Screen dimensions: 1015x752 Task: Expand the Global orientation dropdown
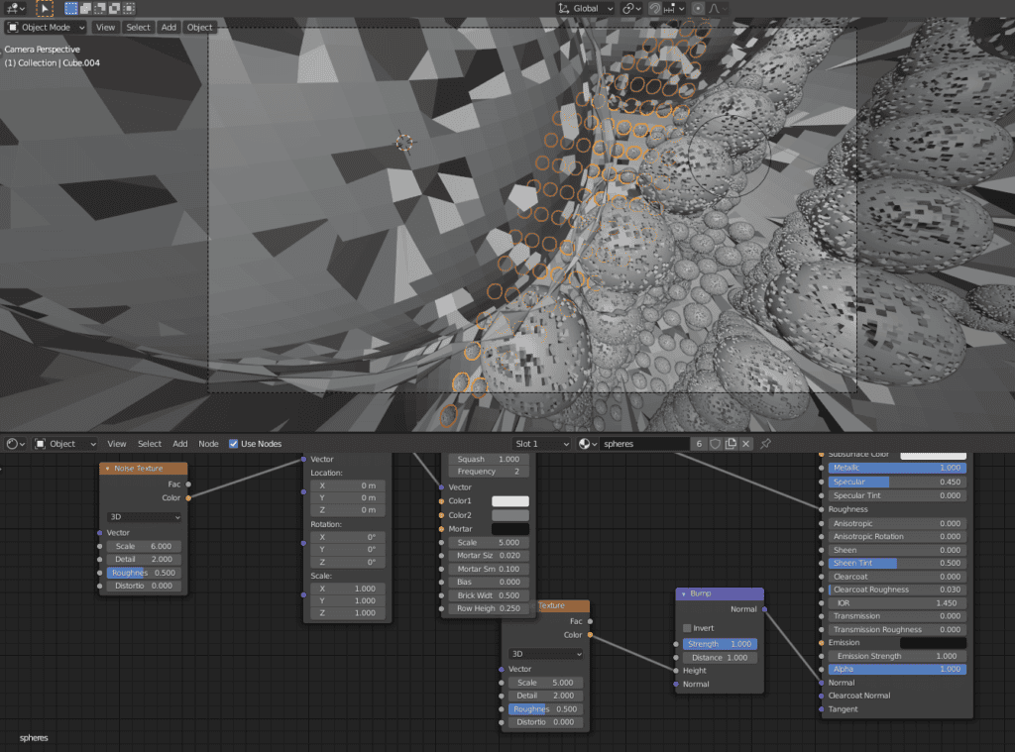(585, 8)
